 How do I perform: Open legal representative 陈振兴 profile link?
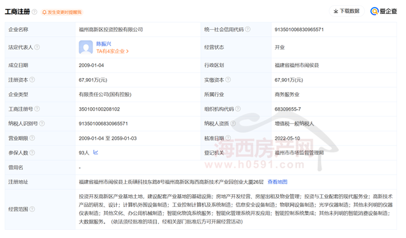tap(103, 44)
